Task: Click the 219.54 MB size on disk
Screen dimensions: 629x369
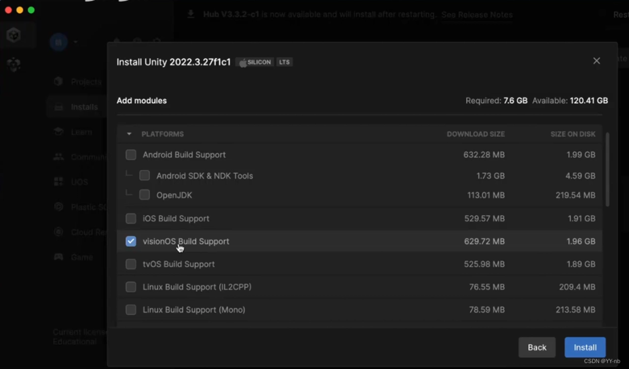Action: (575, 195)
